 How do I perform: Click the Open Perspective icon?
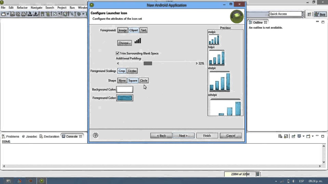[309, 14]
